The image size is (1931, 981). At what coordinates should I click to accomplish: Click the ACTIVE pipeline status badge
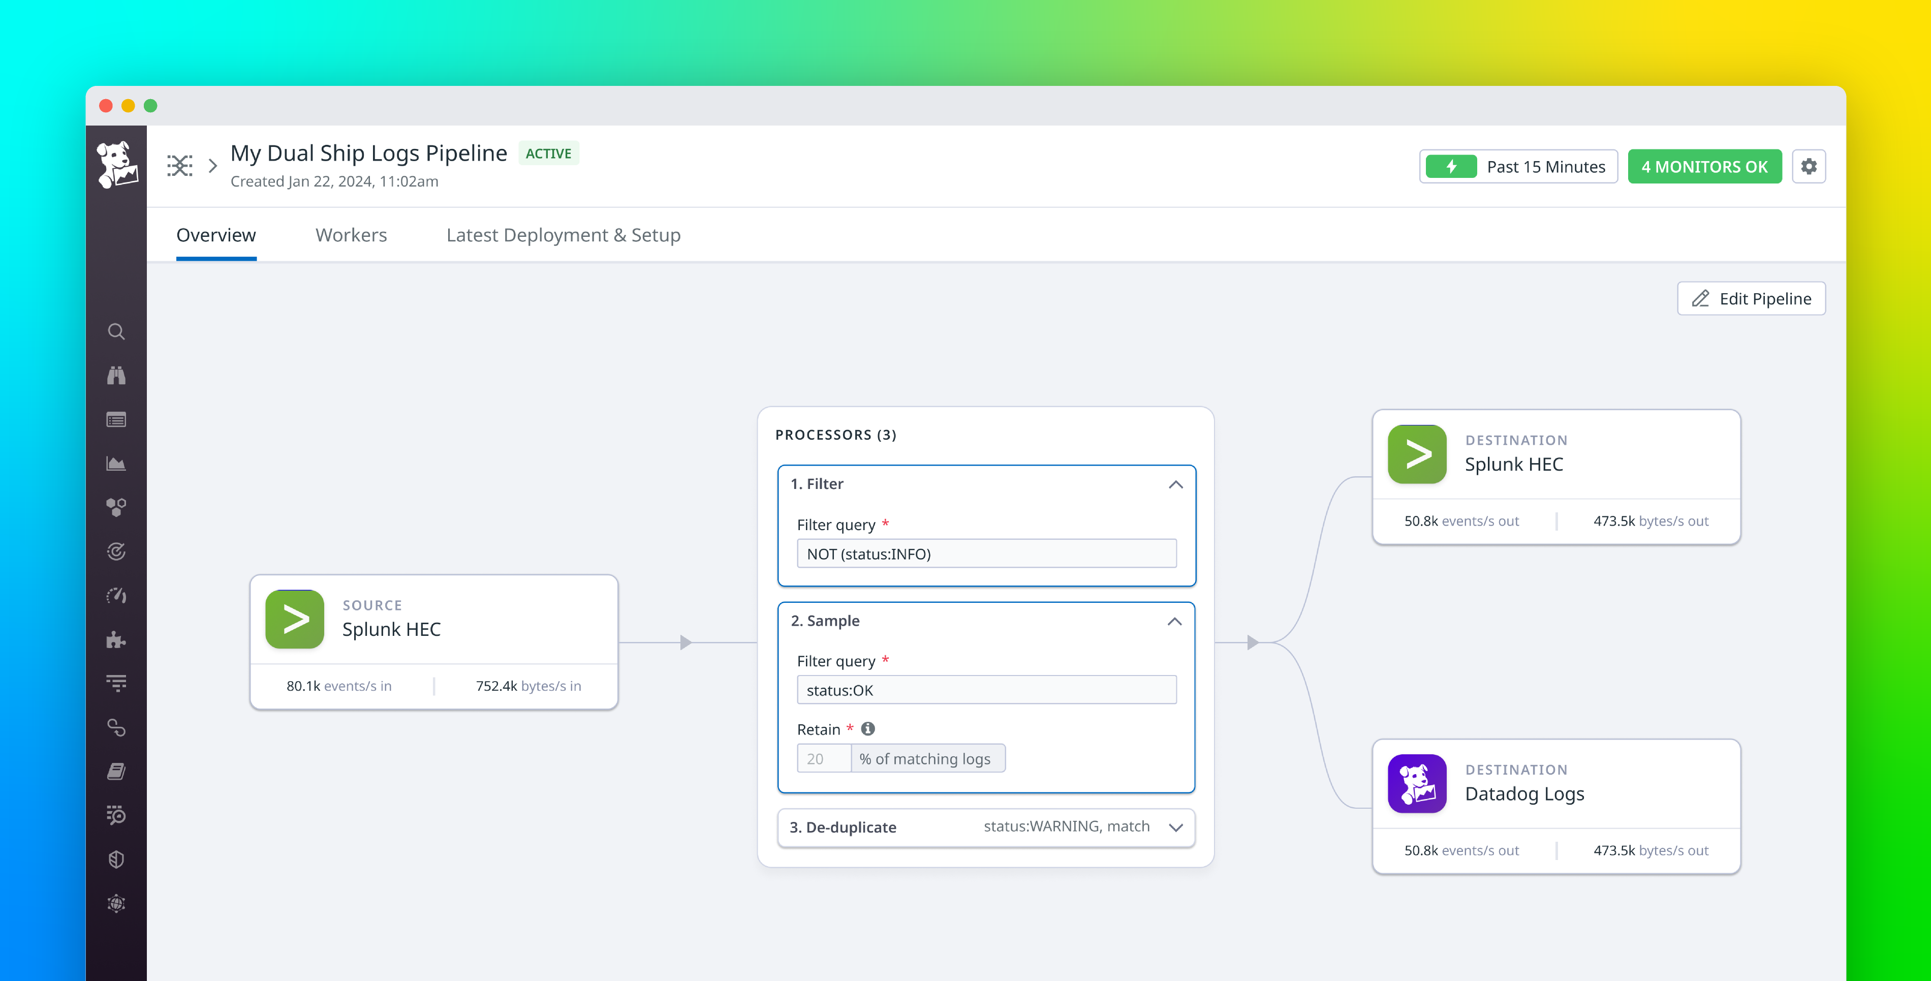tap(548, 153)
